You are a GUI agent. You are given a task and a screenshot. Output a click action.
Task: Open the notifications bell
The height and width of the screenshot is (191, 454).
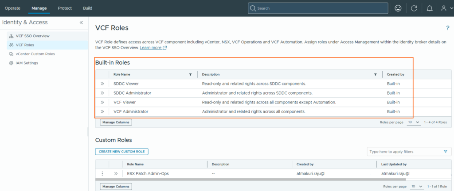[430, 8]
